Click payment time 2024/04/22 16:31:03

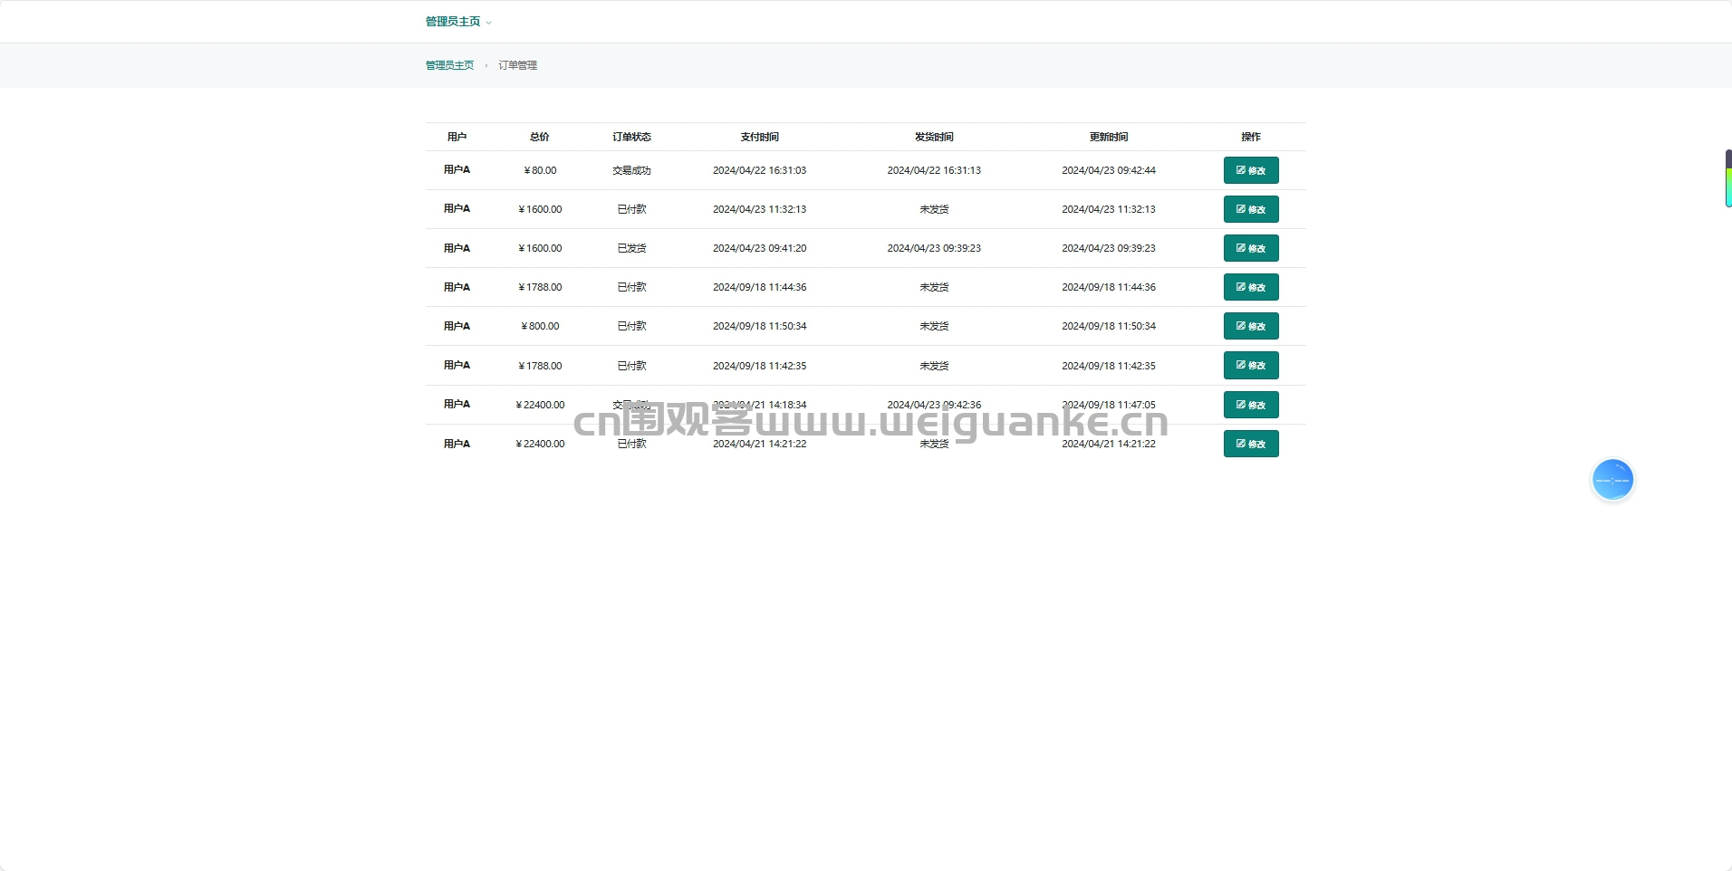click(759, 170)
